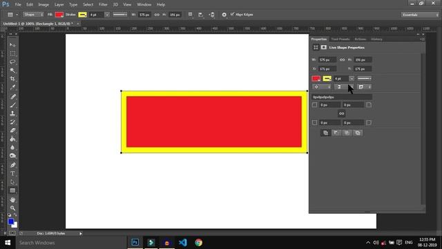Open Properties panel flyout menu
The image size is (442, 249).
pos(422,39)
